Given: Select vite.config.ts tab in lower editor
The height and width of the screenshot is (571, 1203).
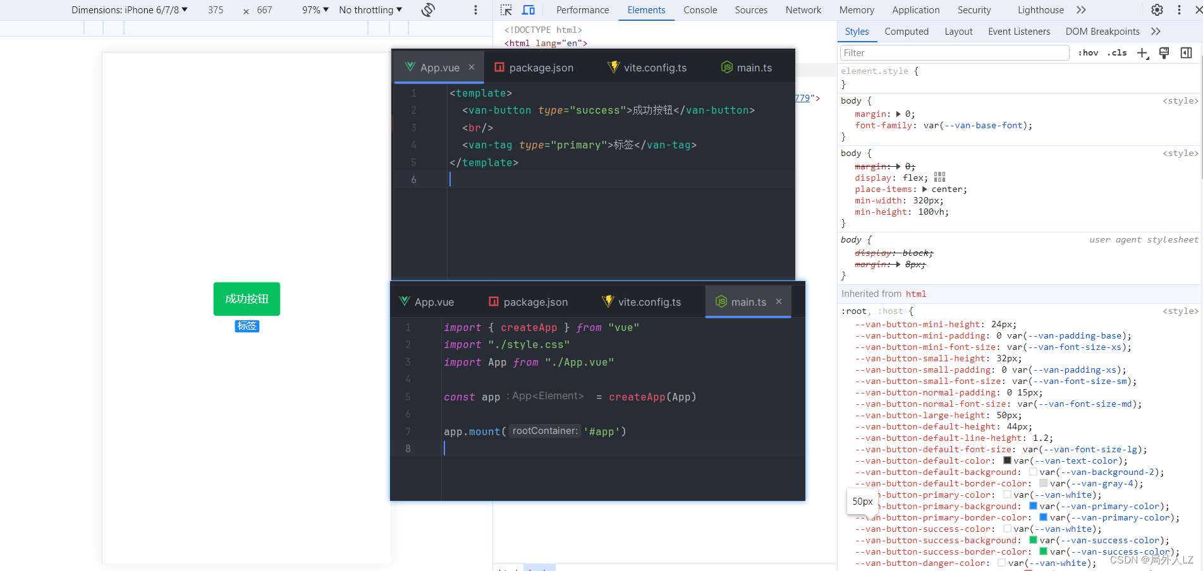Looking at the screenshot, I should pyautogui.click(x=642, y=302).
